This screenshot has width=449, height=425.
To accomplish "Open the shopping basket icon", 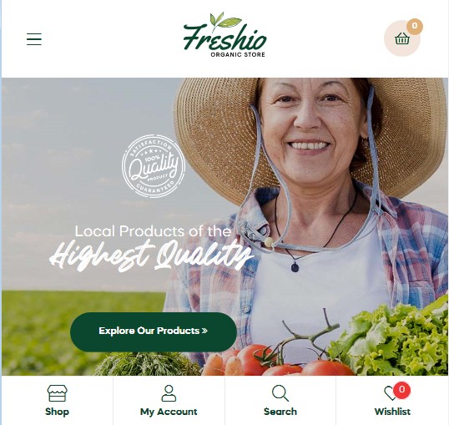I will click(402, 38).
